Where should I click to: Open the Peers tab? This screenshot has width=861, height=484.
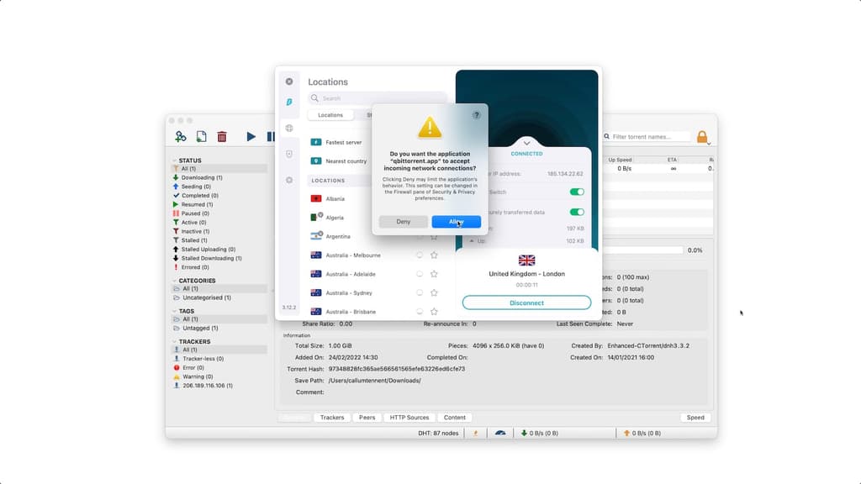coord(367,418)
